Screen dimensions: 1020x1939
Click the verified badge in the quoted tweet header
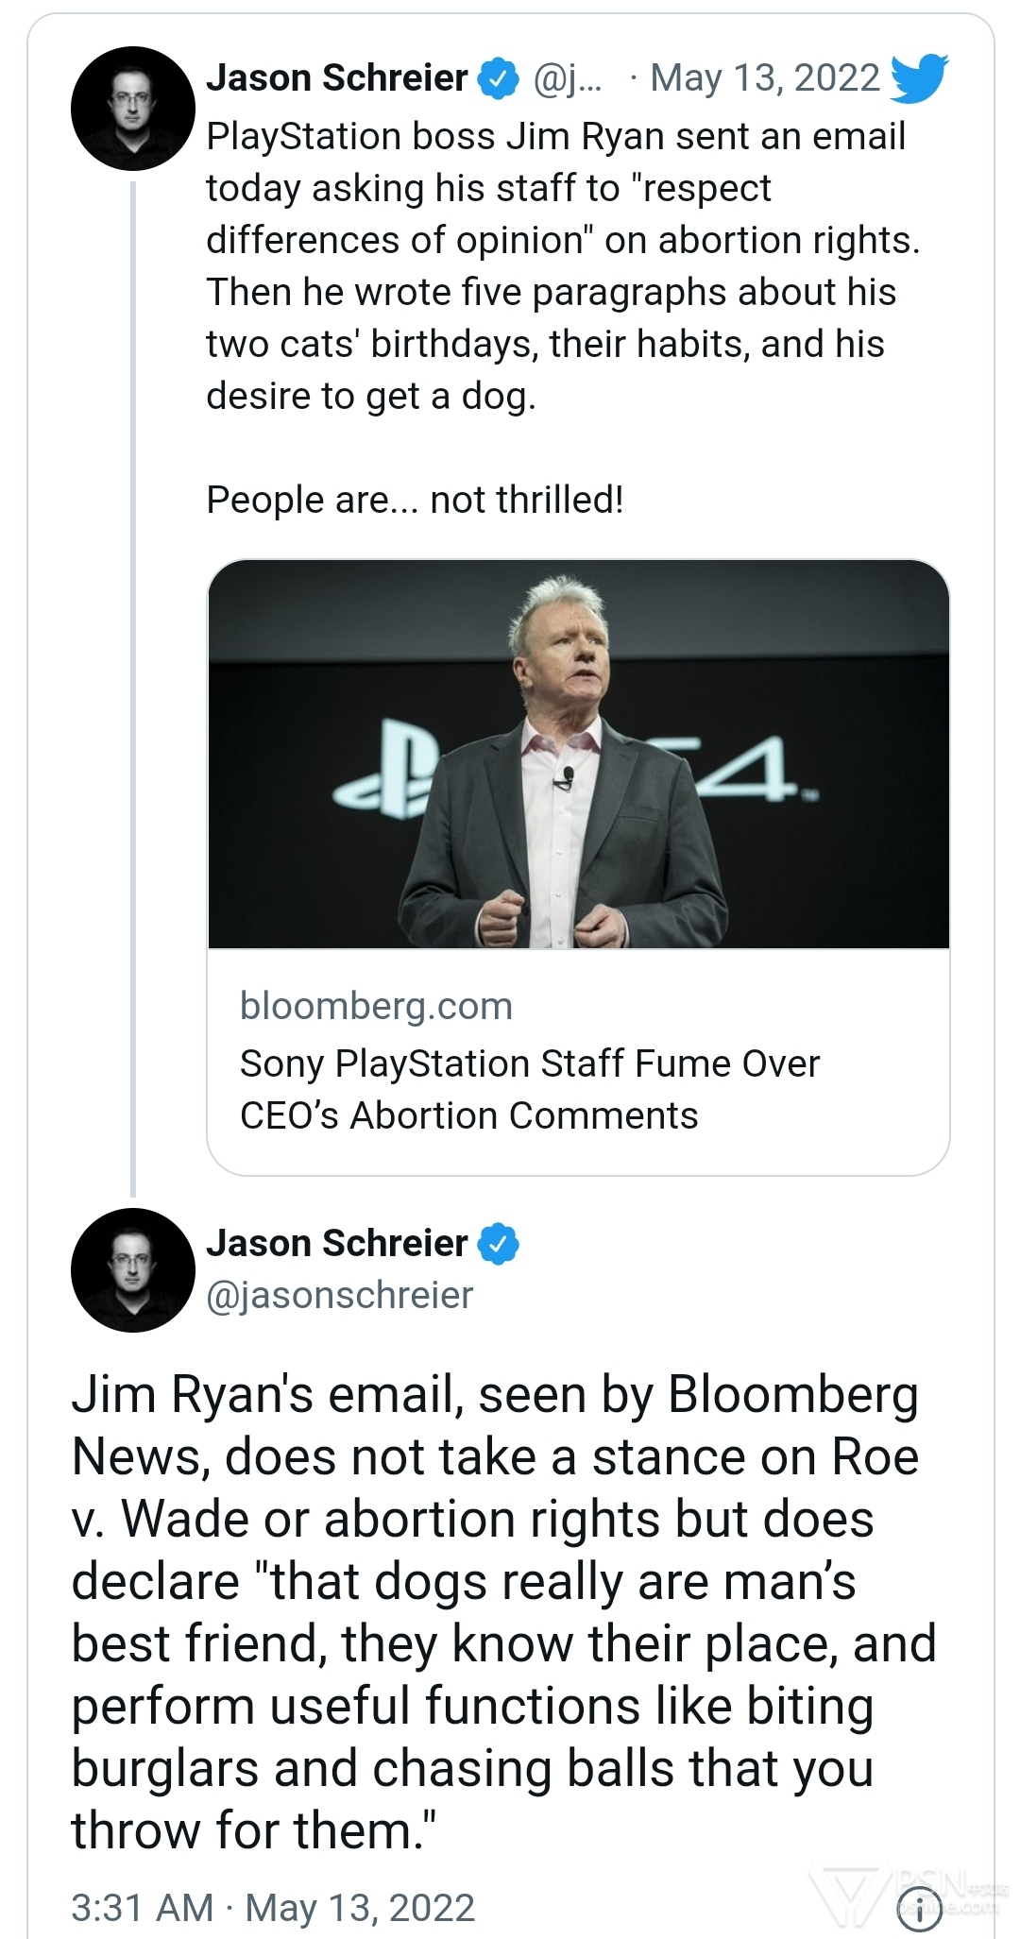coord(498,77)
